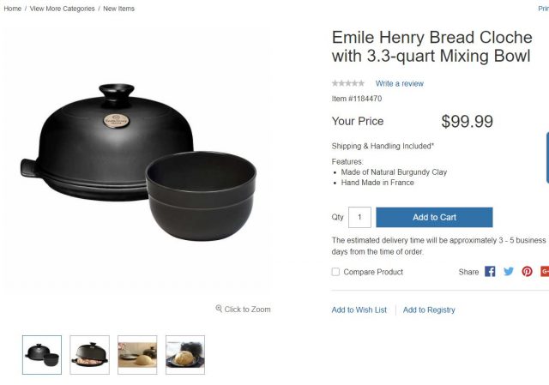Open New Items breadcrumb
Screen dimensions: 549x385
coord(119,9)
